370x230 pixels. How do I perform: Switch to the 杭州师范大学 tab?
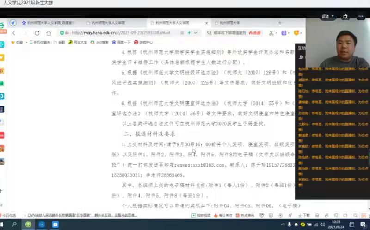[230, 23]
